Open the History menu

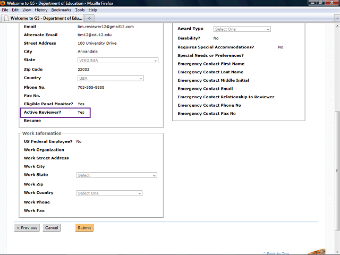(41, 10)
